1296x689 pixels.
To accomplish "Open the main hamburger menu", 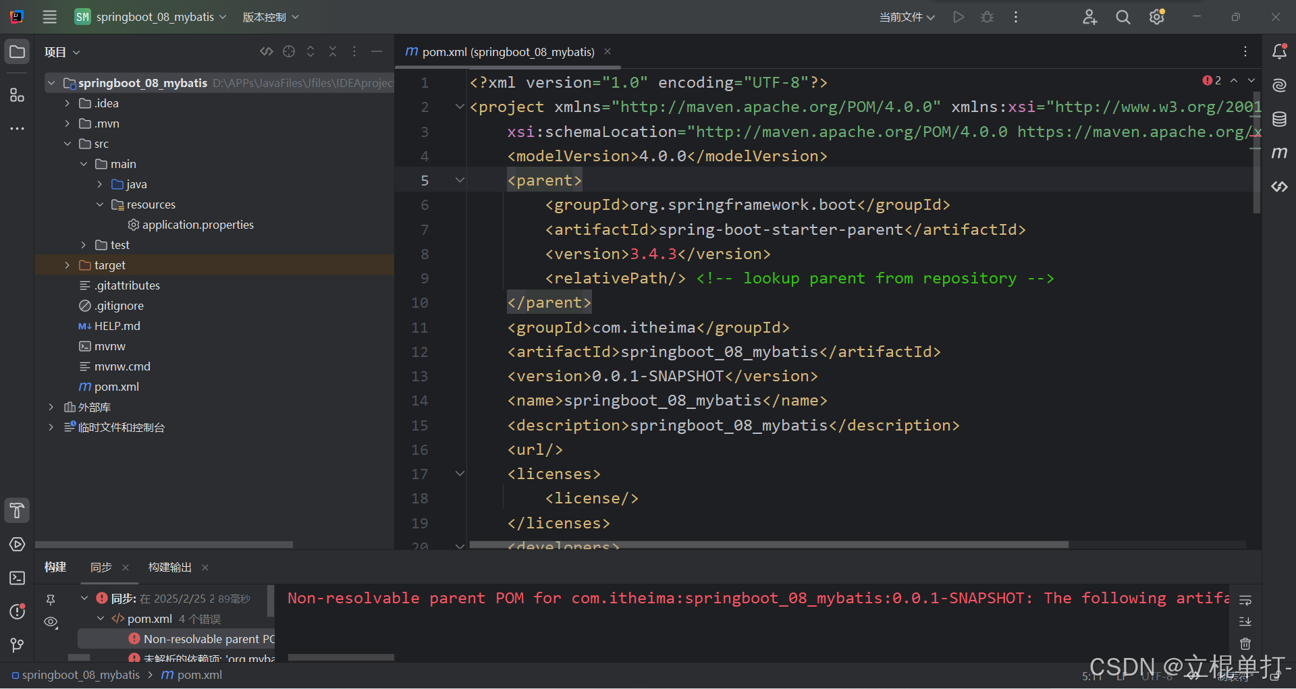I will click(49, 17).
